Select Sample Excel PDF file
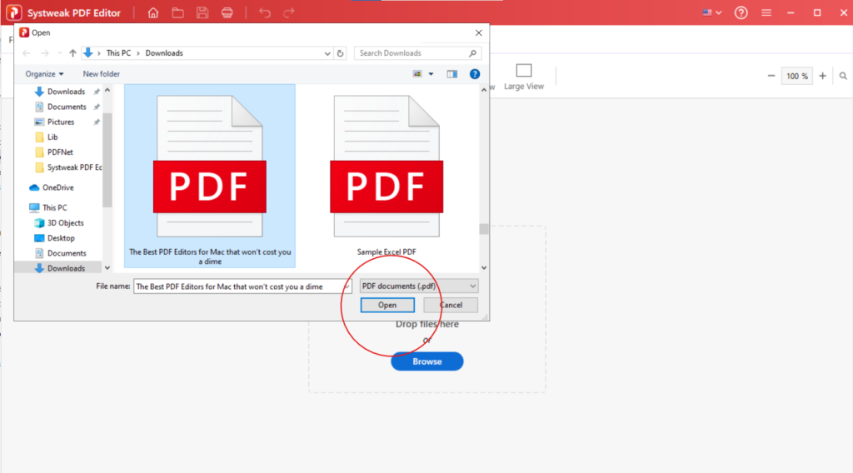 [387, 177]
